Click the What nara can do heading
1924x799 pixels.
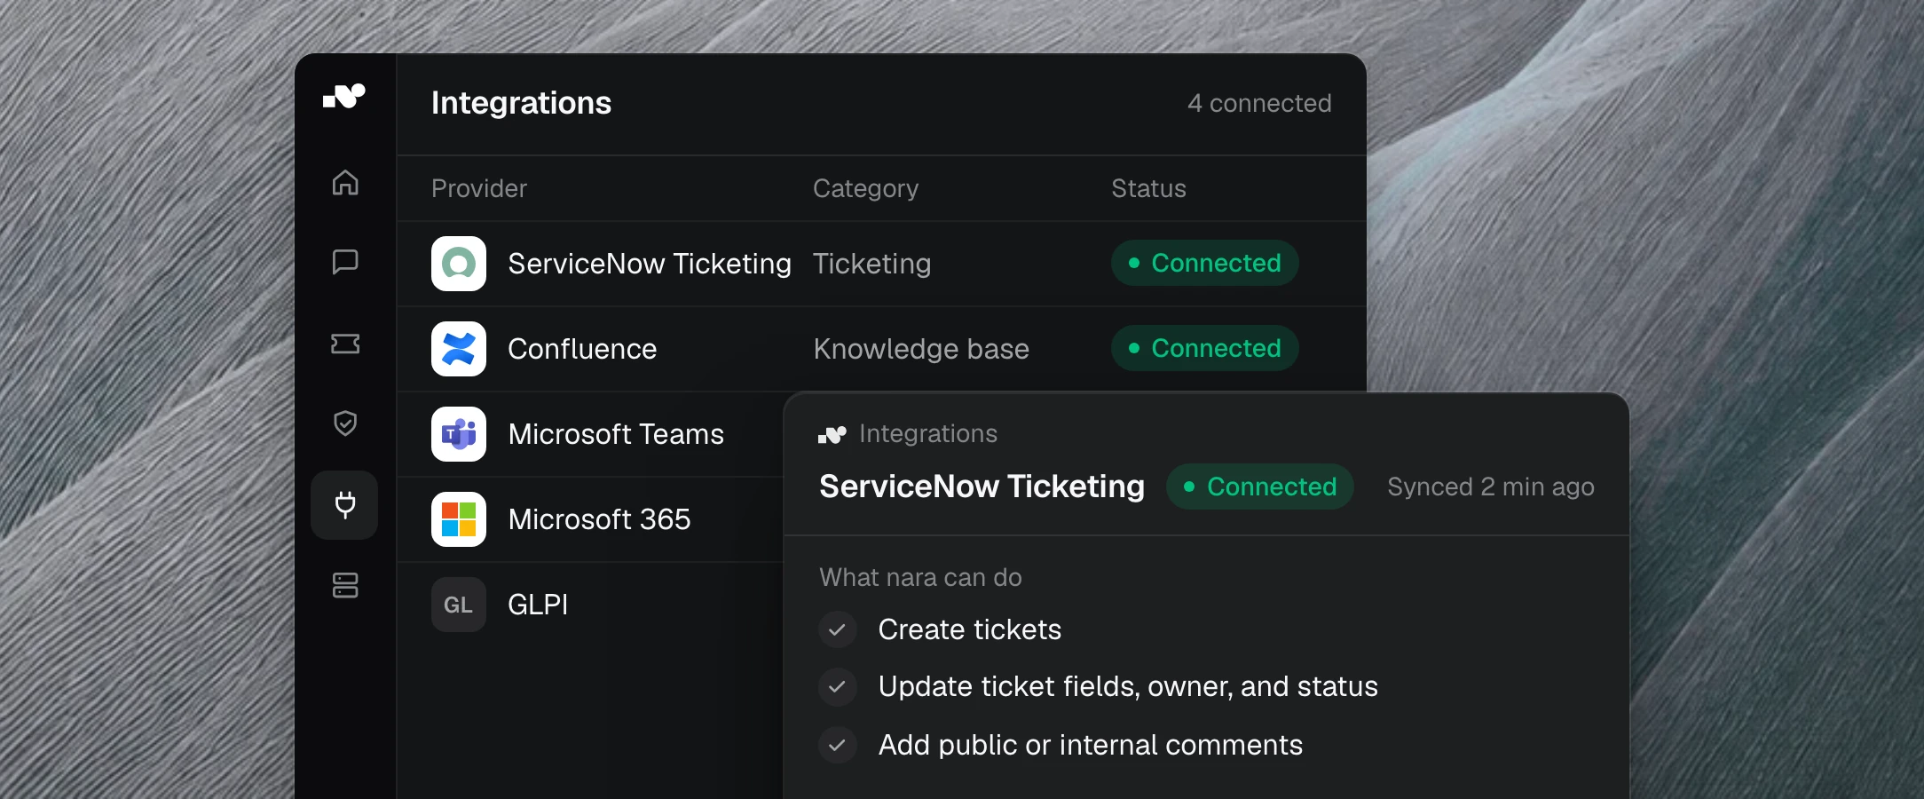click(x=920, y=577)
